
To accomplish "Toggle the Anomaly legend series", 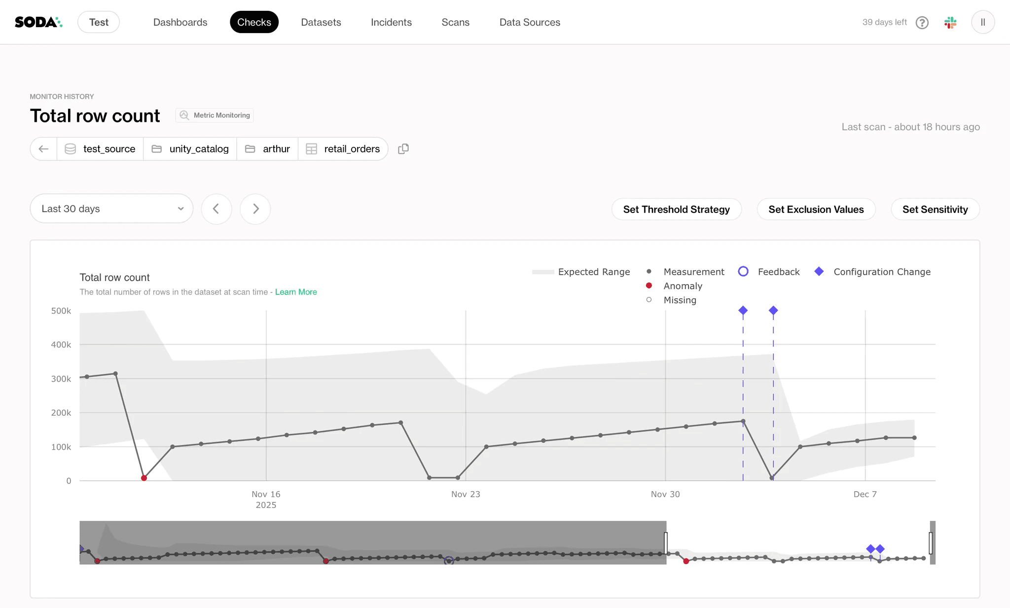I will pyautogui.click(x=683, y=286).
